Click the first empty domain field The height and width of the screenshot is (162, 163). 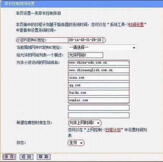point(99,108)
